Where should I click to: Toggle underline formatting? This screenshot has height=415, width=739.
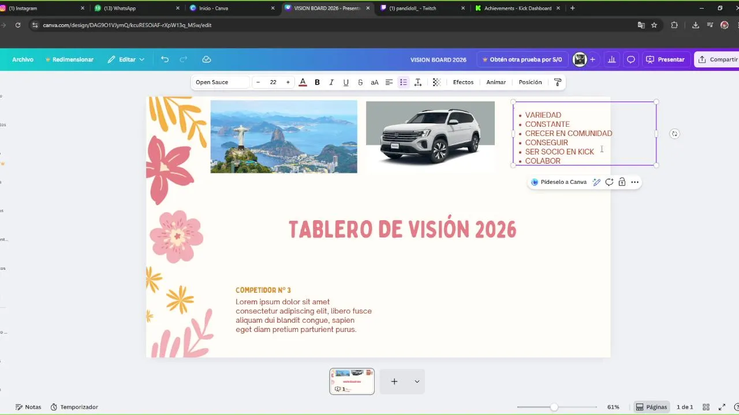coord(346,82)
